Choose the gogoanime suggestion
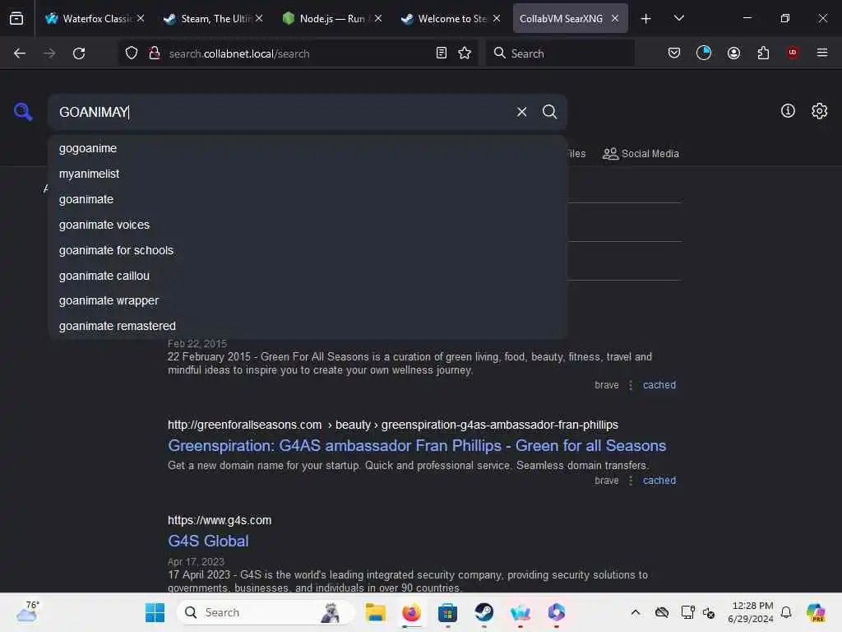 click(308, 148)
